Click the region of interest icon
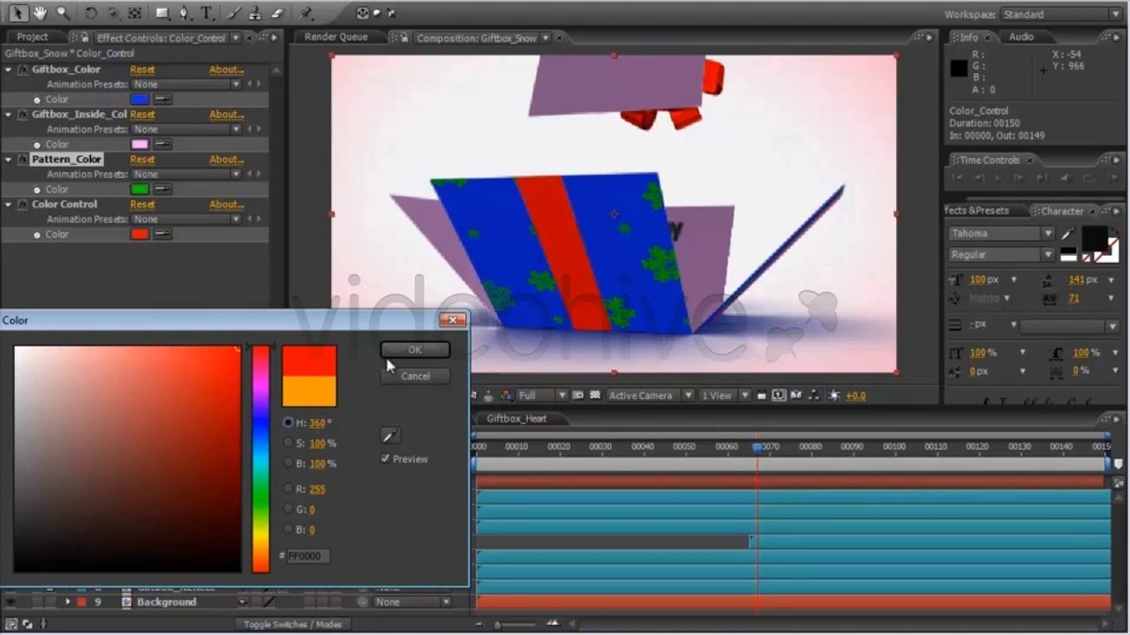 (577, 396)
